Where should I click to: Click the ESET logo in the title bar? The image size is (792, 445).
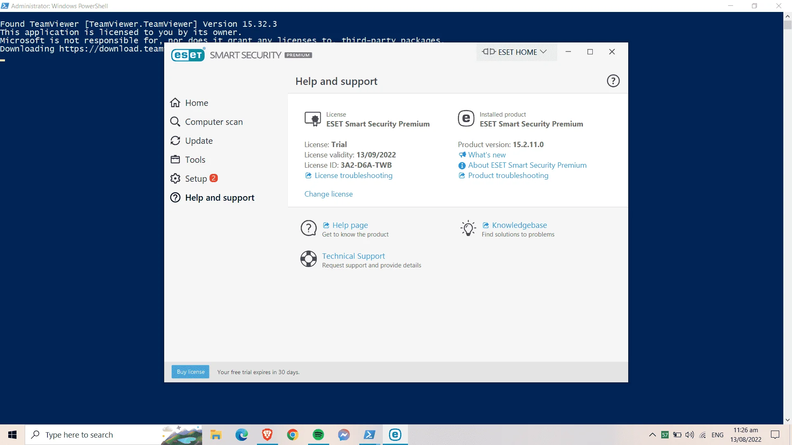[x=188, y=55]
